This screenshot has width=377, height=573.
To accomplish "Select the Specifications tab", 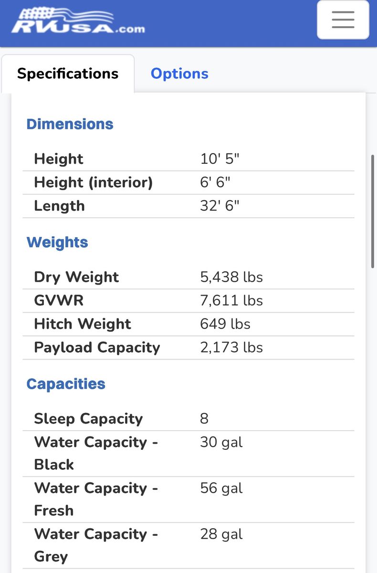I will tap(68, 74).
